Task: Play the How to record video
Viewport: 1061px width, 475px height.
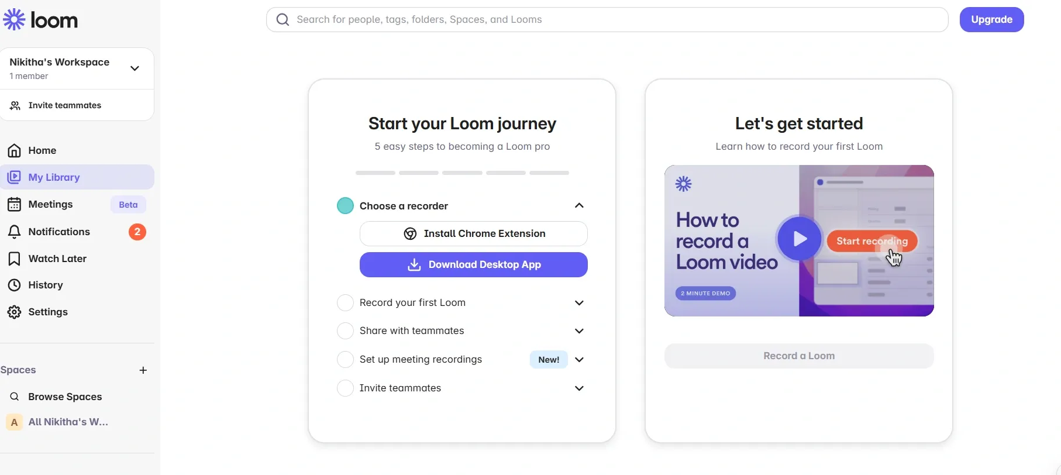Action: point(799,239)
